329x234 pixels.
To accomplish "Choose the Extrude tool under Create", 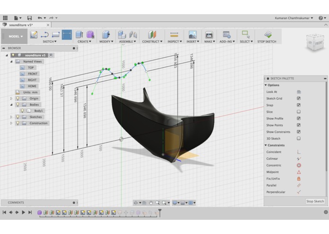I will (x=80, y=35).
